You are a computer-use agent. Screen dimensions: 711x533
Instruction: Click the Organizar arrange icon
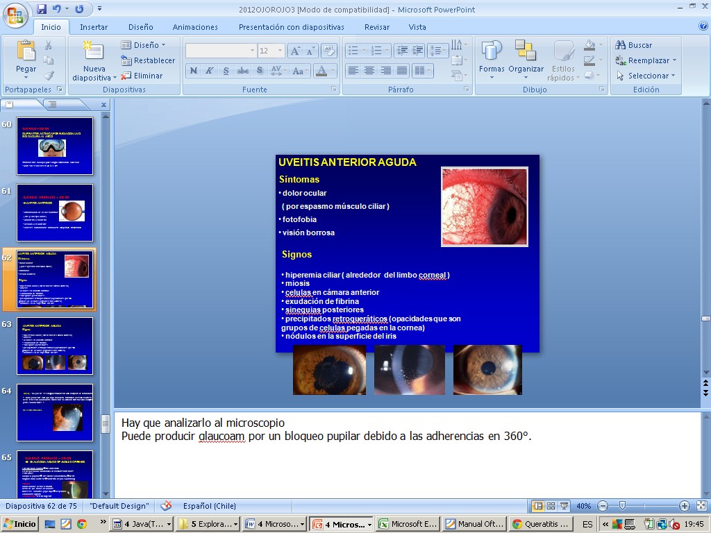526,52
